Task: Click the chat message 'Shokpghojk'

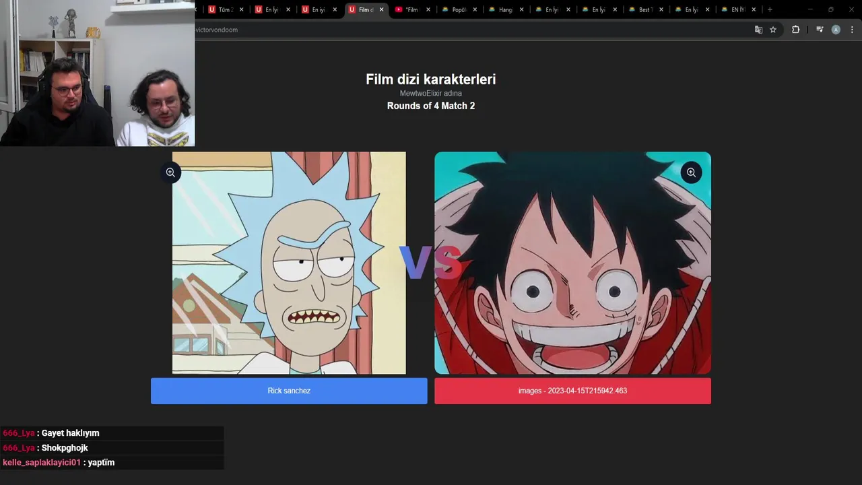Action: click(65, 448)
